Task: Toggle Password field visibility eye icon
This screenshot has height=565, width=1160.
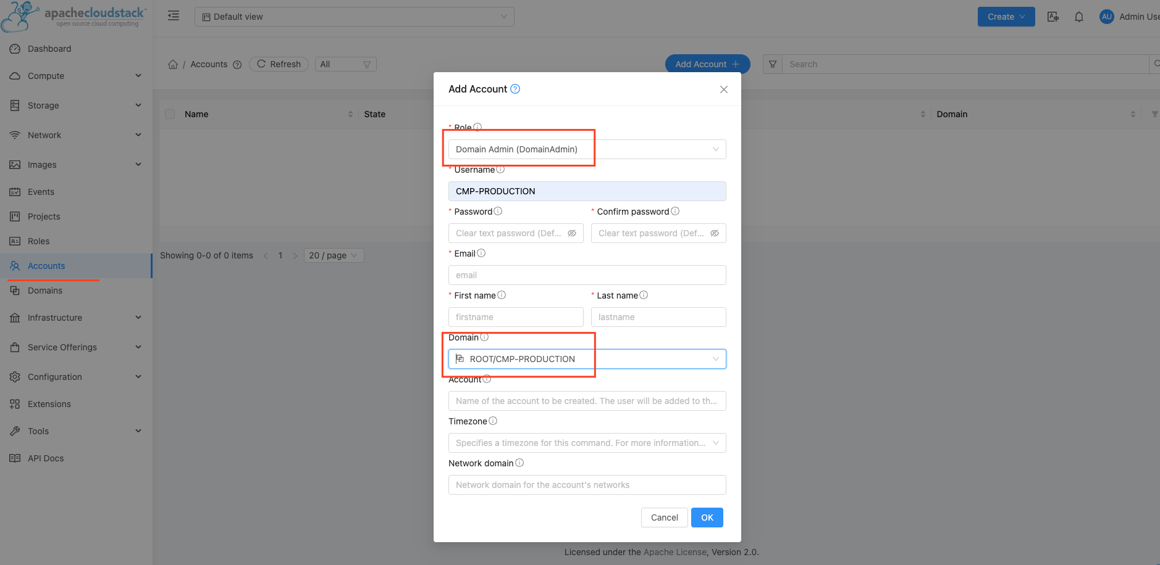Action: click(572, 233)
